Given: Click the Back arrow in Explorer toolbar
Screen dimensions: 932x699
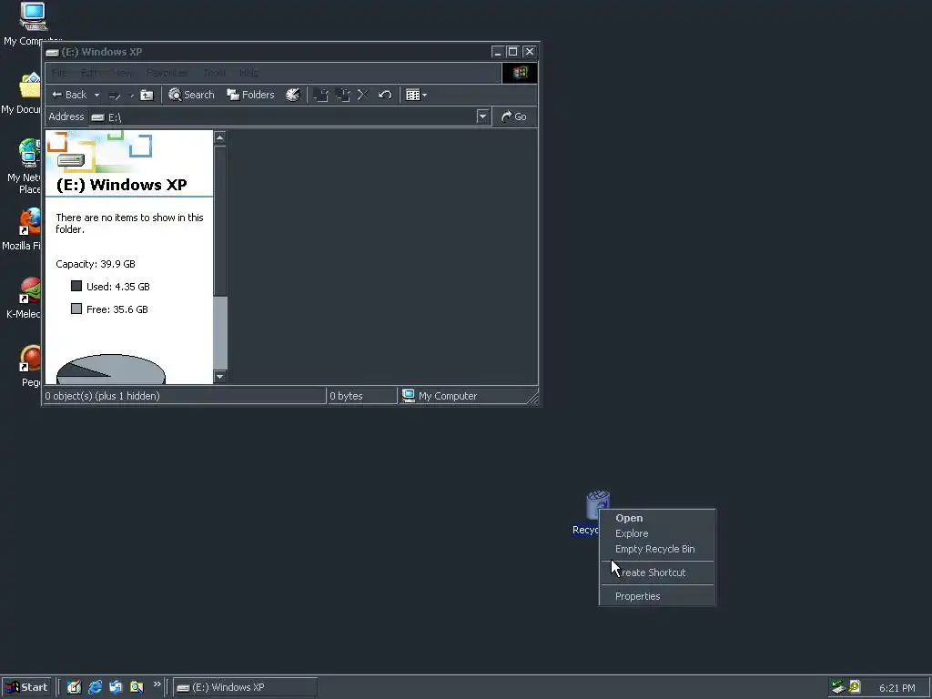Looking at the screenshot, I should (x=69, y=95).
